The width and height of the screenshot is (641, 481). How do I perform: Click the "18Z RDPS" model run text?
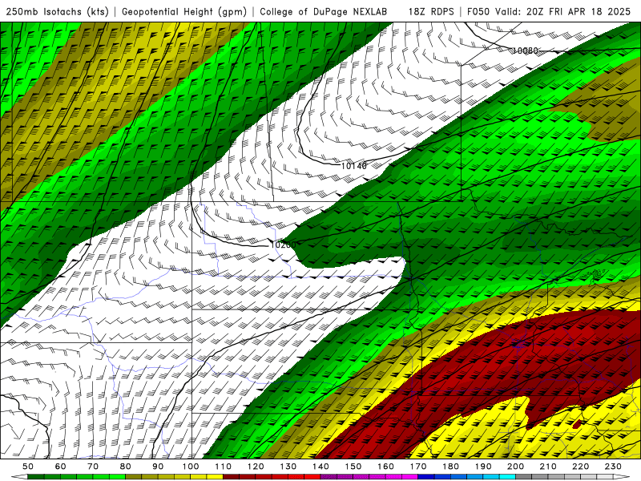pos(431,11)
